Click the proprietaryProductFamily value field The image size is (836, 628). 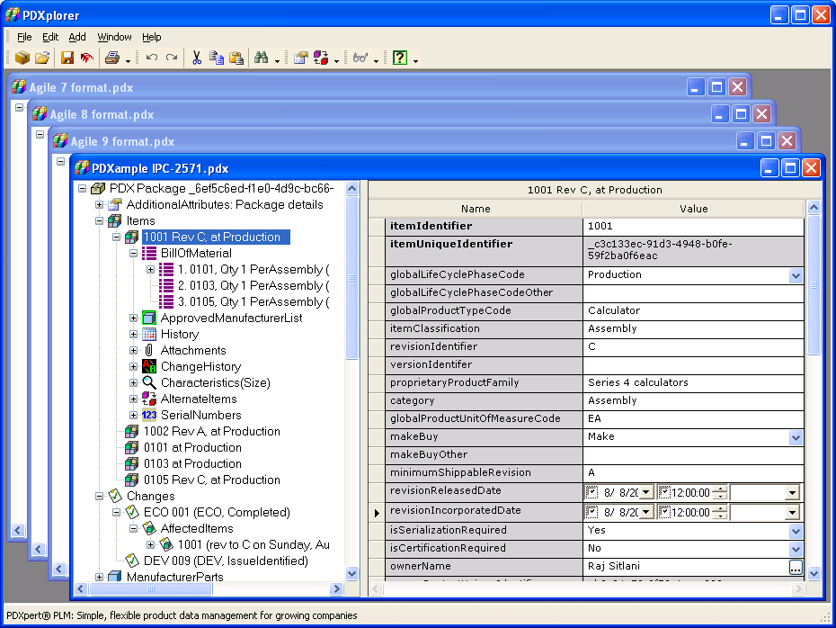693,382
